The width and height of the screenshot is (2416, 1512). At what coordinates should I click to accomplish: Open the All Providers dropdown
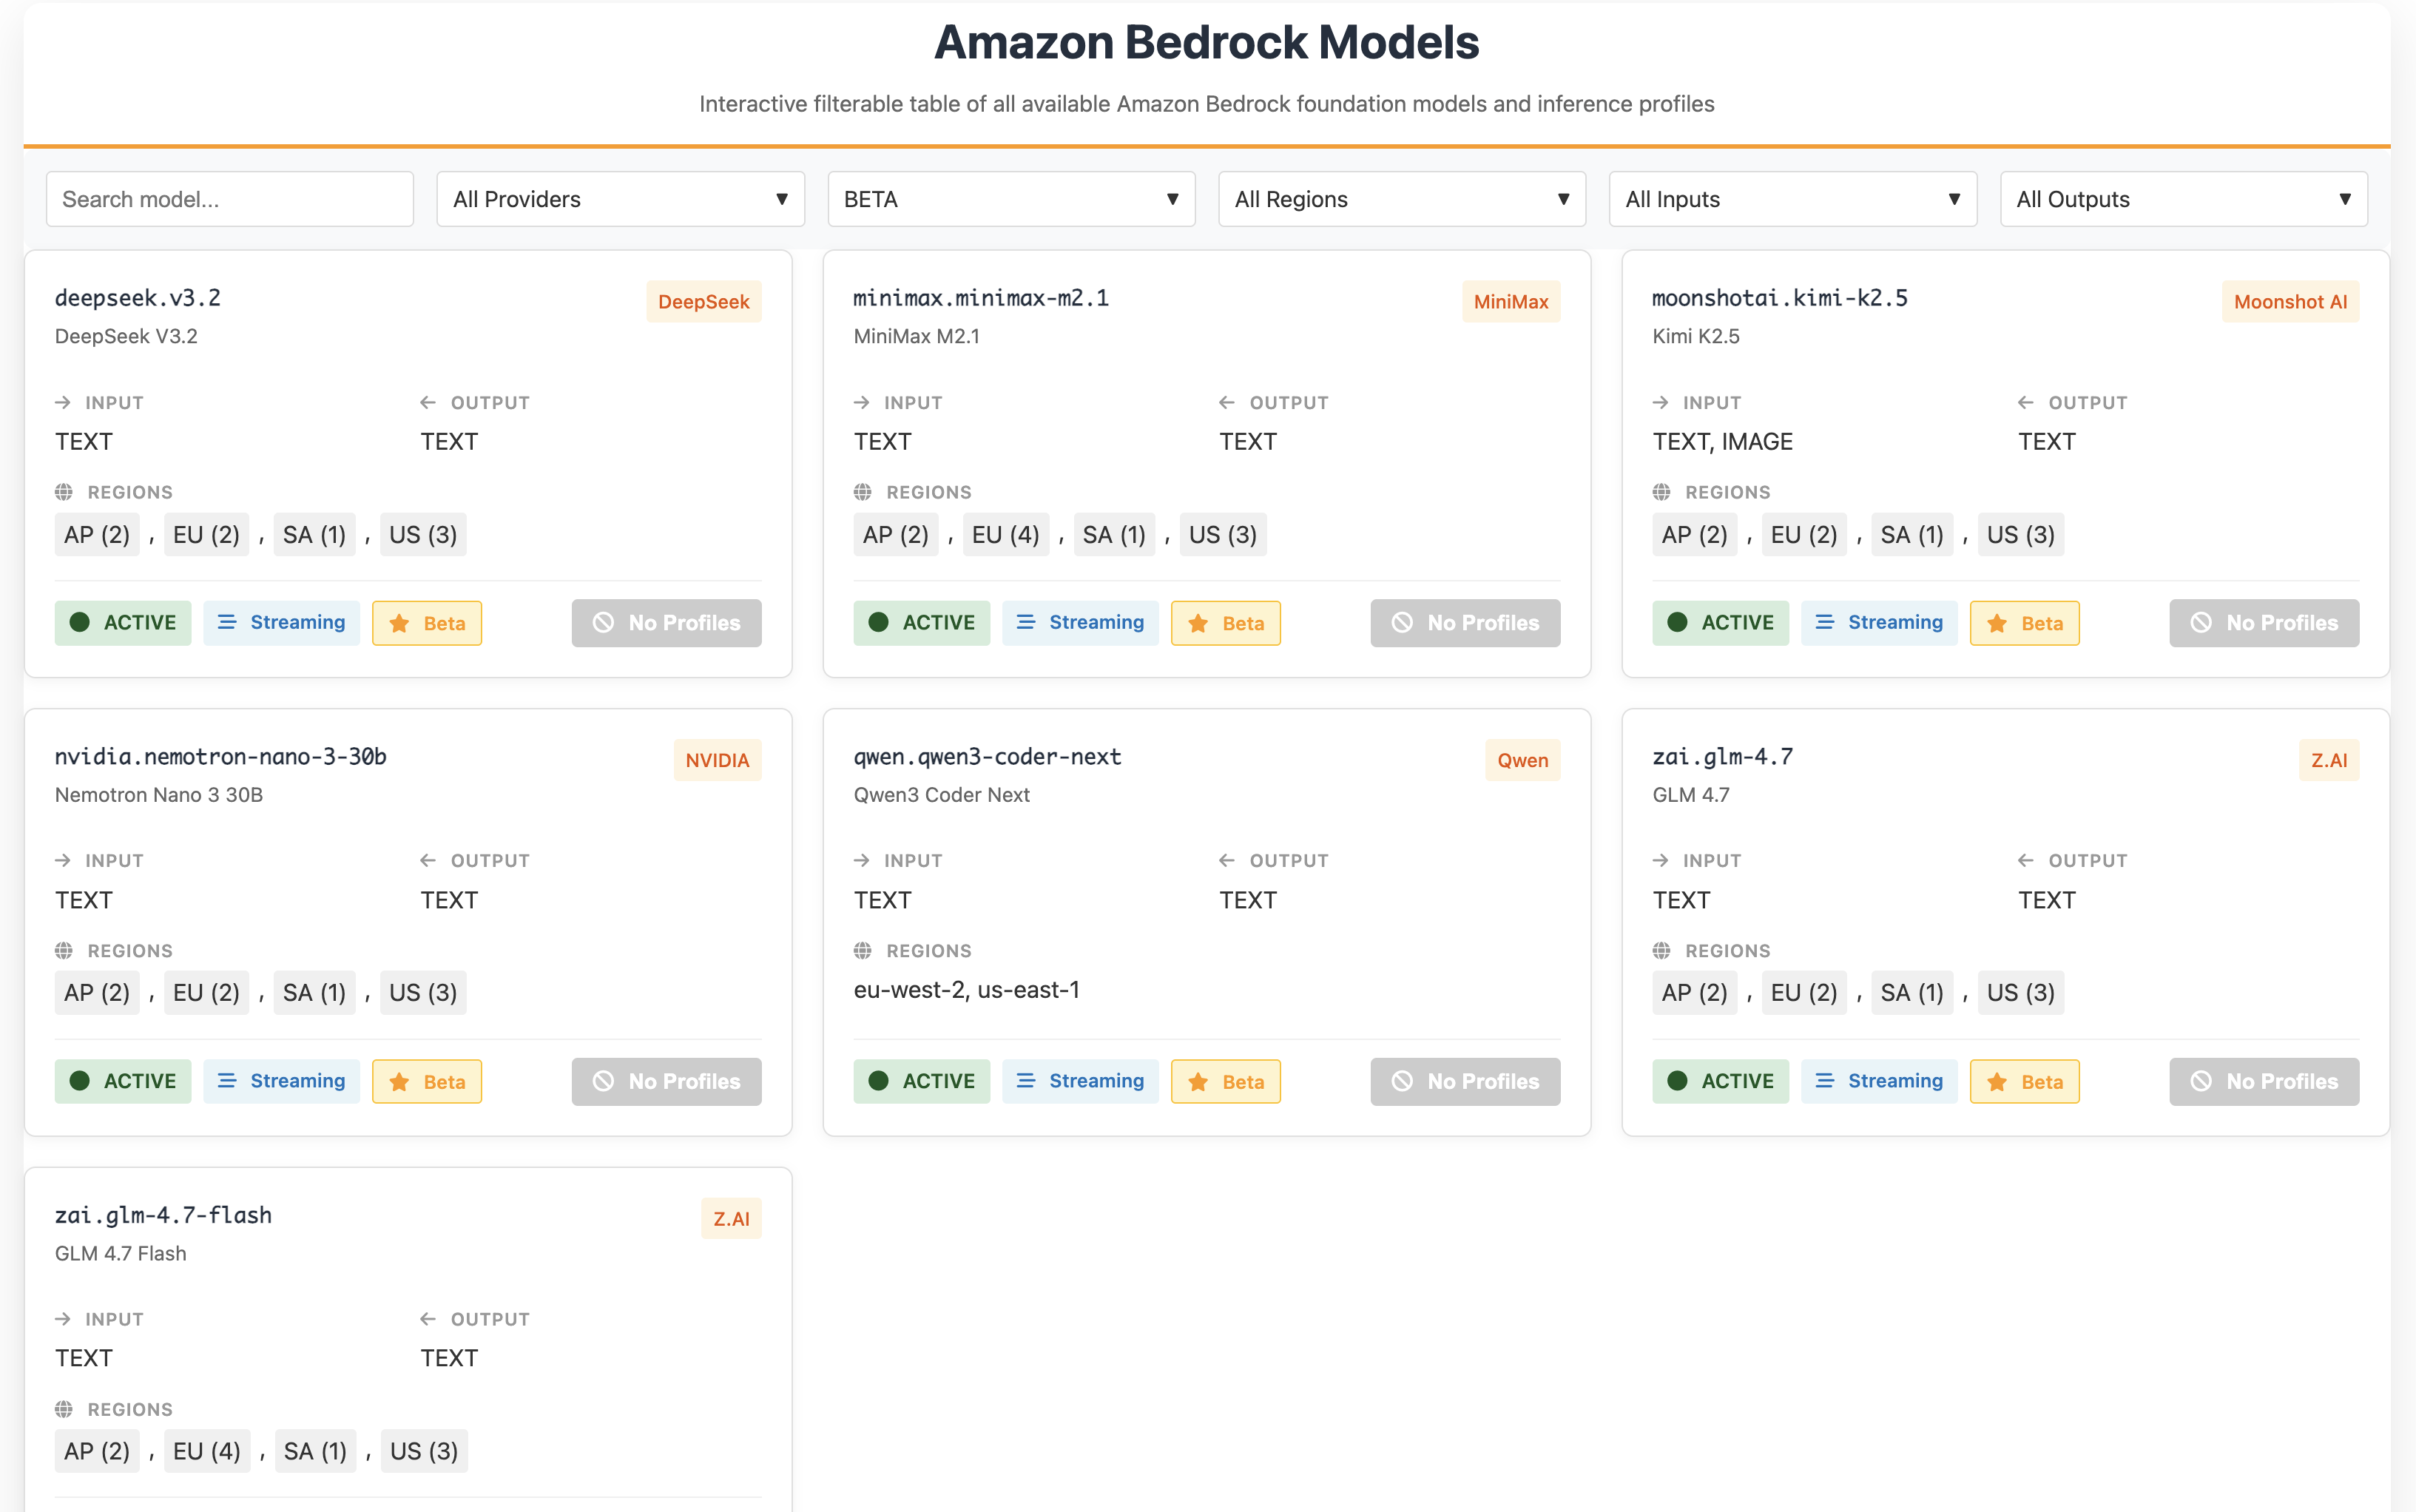(620, 199)
